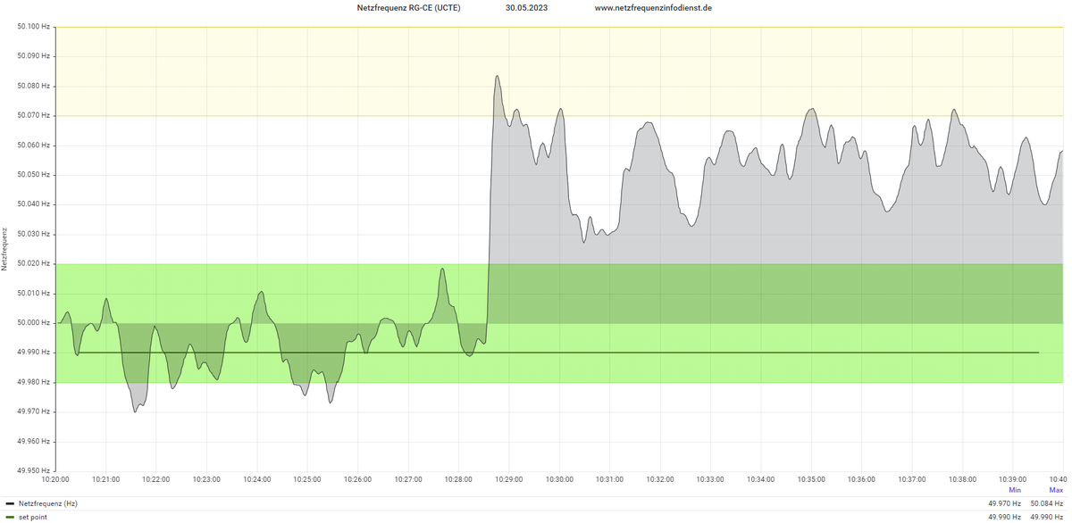Click the black color swatch for Netzfrequenz (Hz)
Image resolution: width=1072 pixels, height=523 pixels.
10,504
